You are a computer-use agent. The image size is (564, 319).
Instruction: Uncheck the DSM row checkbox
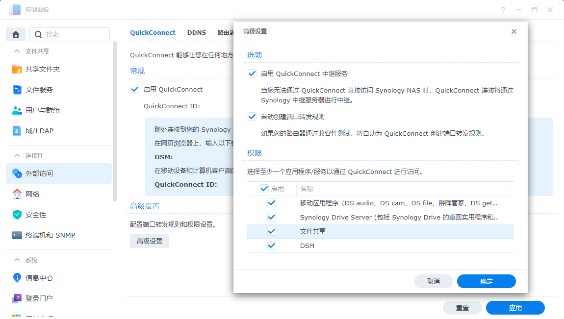click(272, 245)
